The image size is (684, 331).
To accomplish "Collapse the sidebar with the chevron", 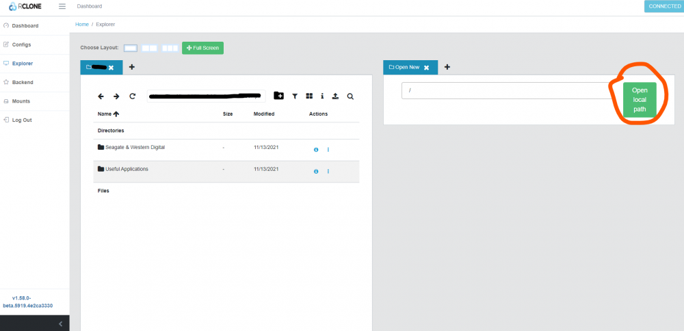I will 61,323.
